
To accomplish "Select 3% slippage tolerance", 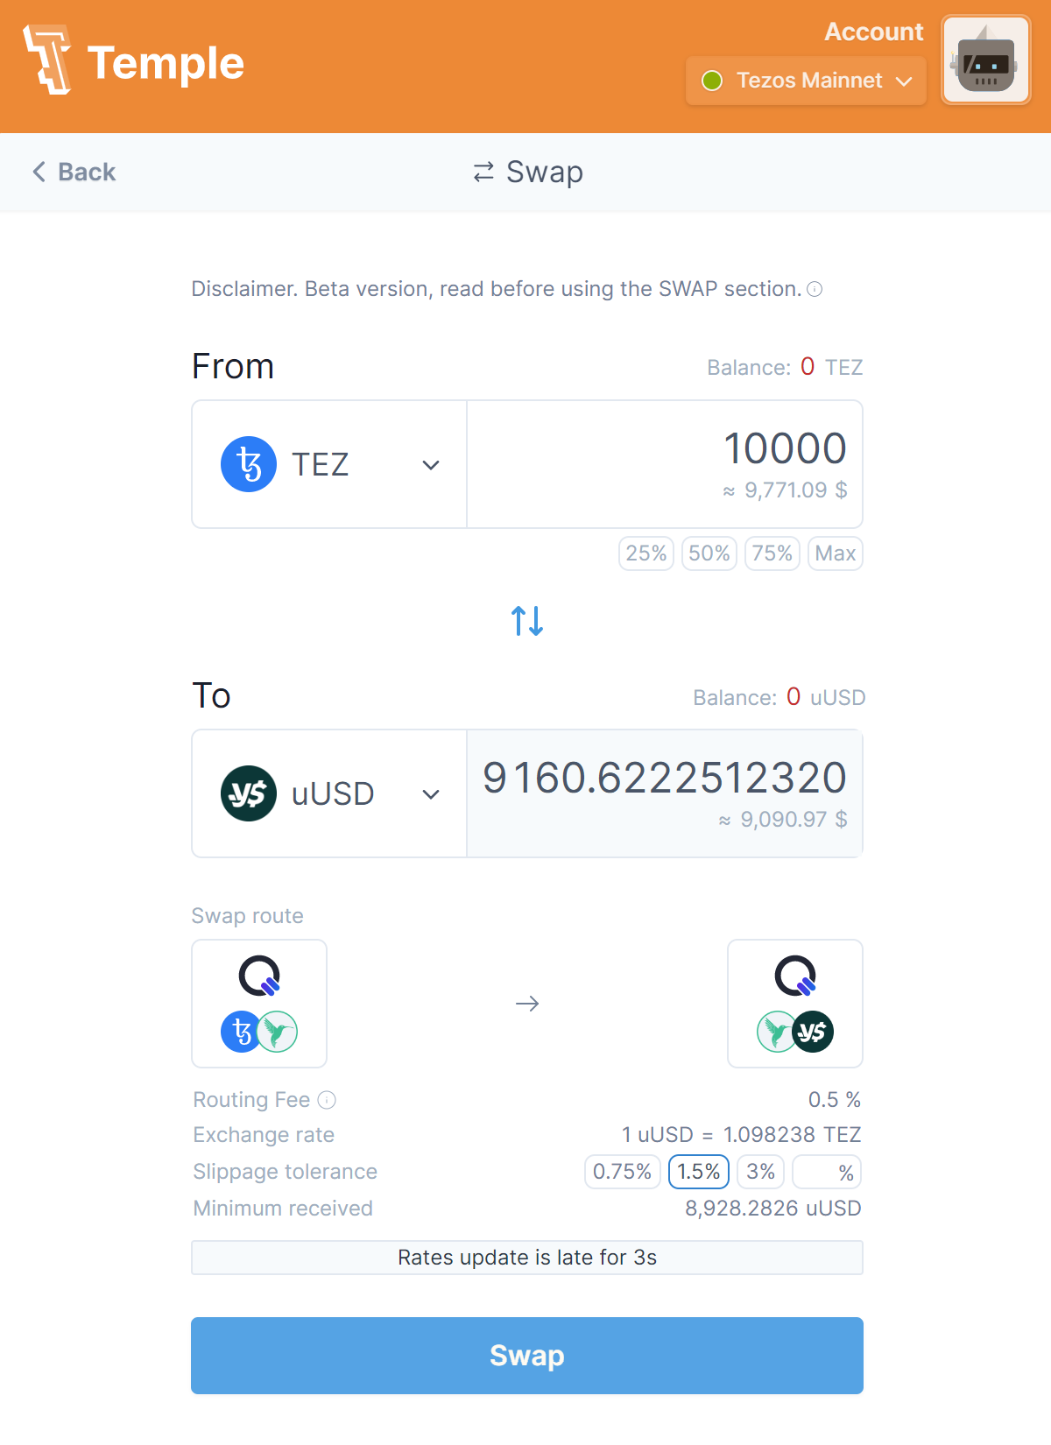I will point(760,1172).
